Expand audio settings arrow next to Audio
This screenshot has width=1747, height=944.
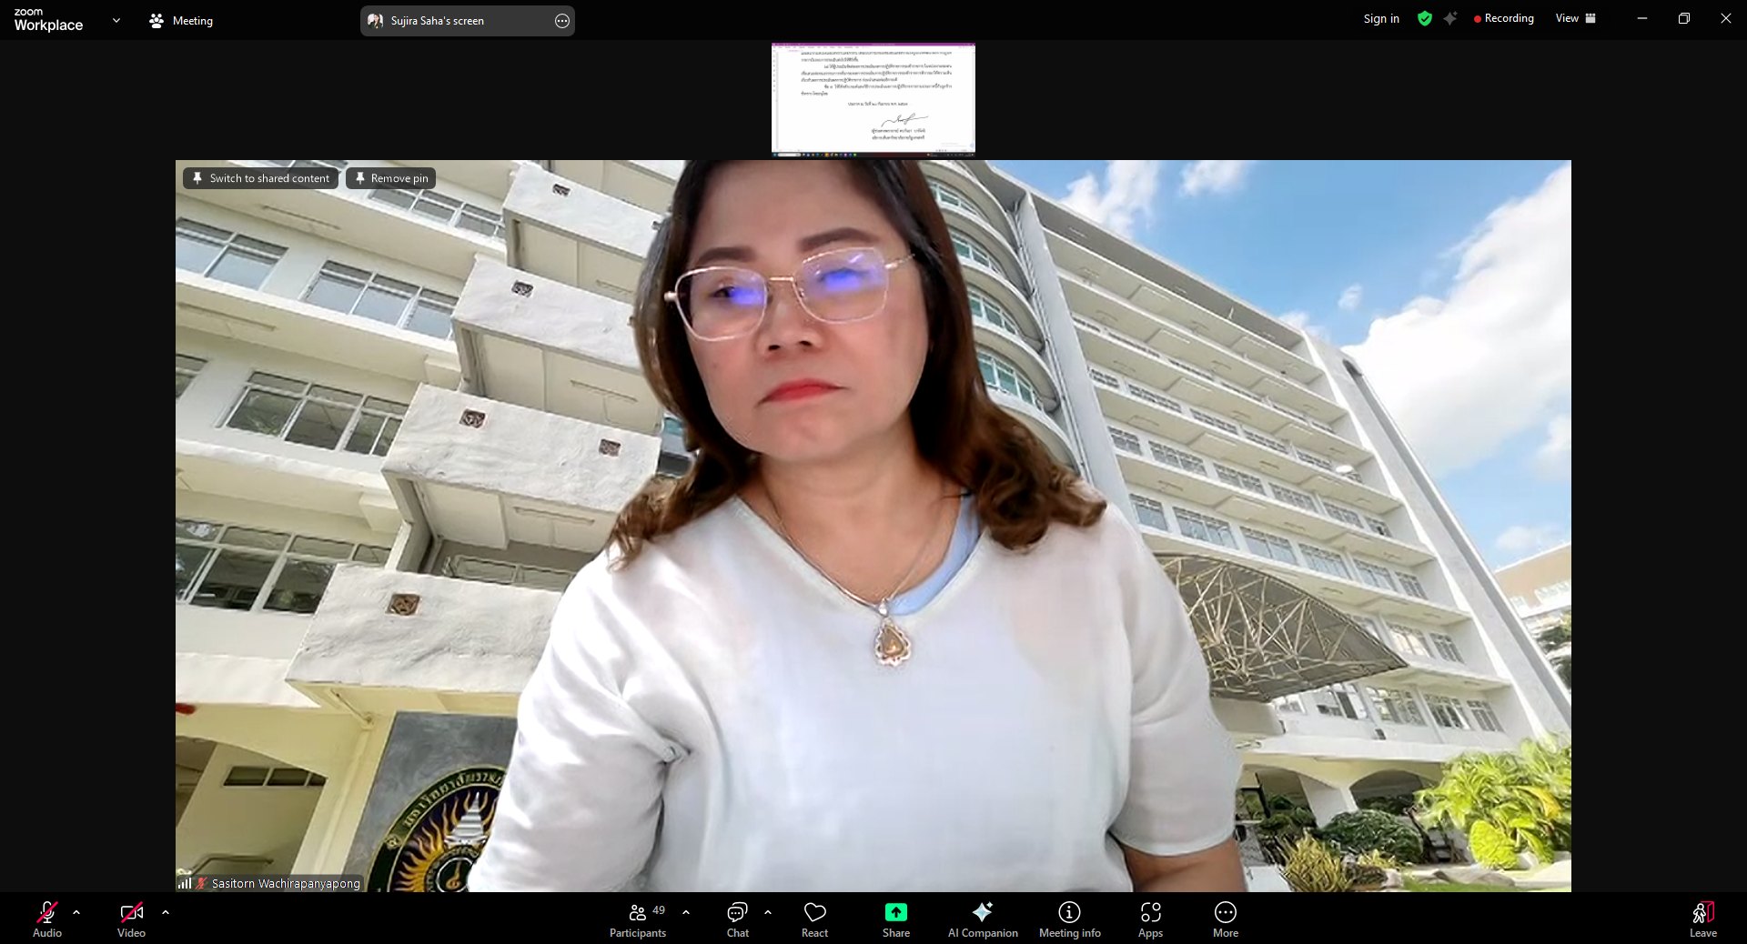[x=76, y=911]
